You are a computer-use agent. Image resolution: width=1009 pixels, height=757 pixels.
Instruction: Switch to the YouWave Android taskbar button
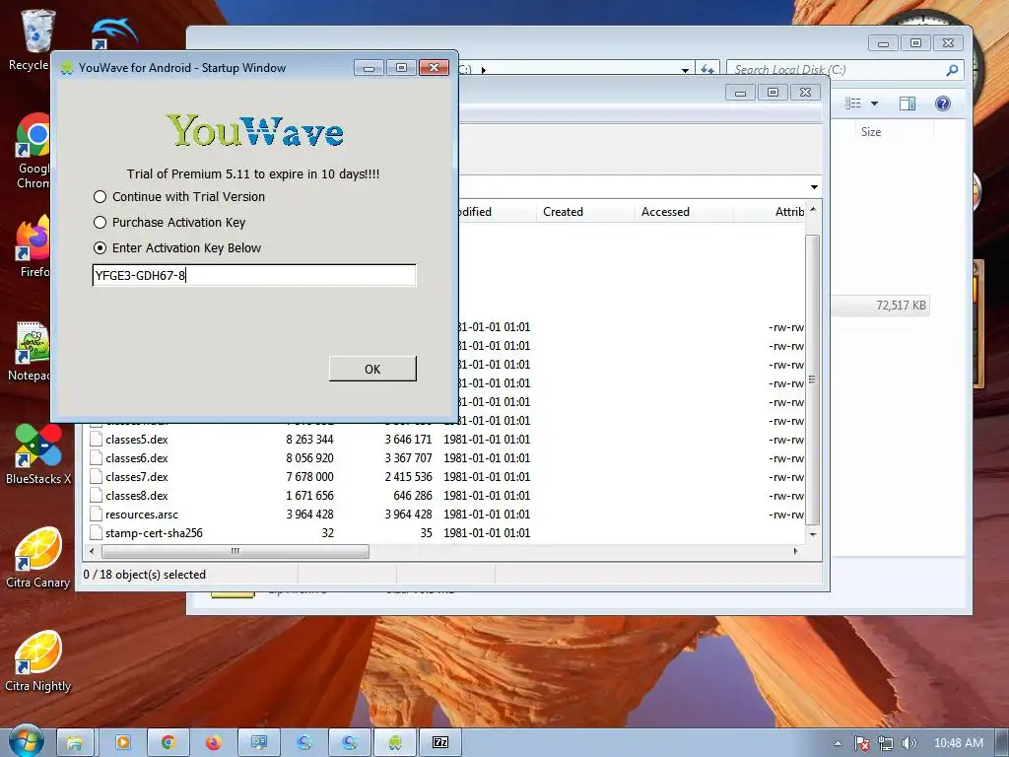pos(395,743)
